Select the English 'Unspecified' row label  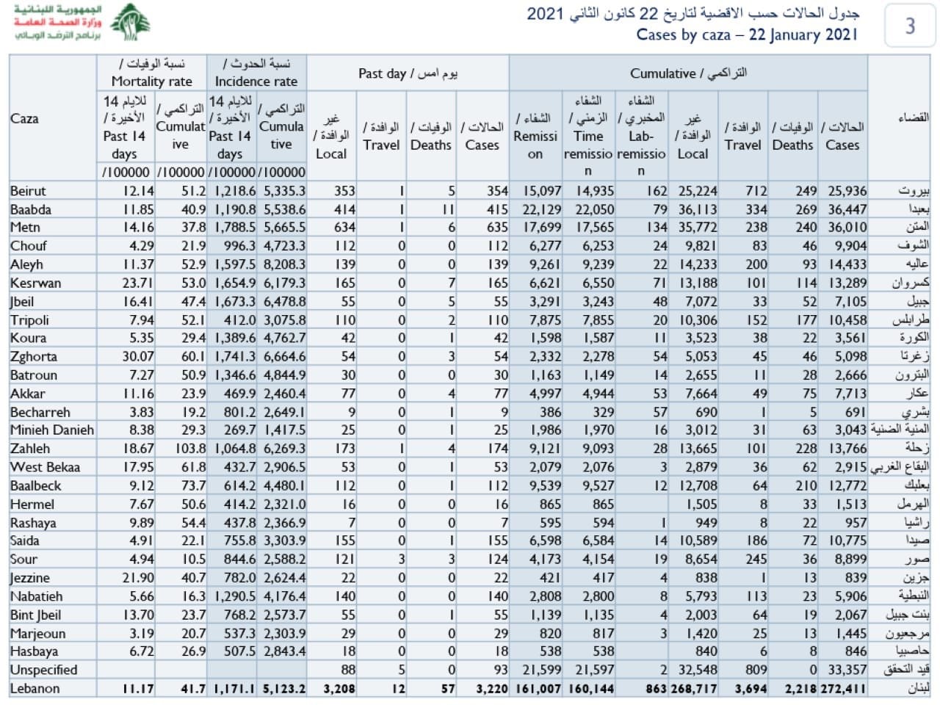click(43, 670)
